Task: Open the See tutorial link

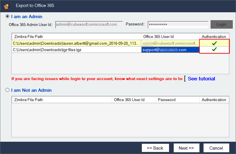Action: pyautogui.click(x=201, y=79)
